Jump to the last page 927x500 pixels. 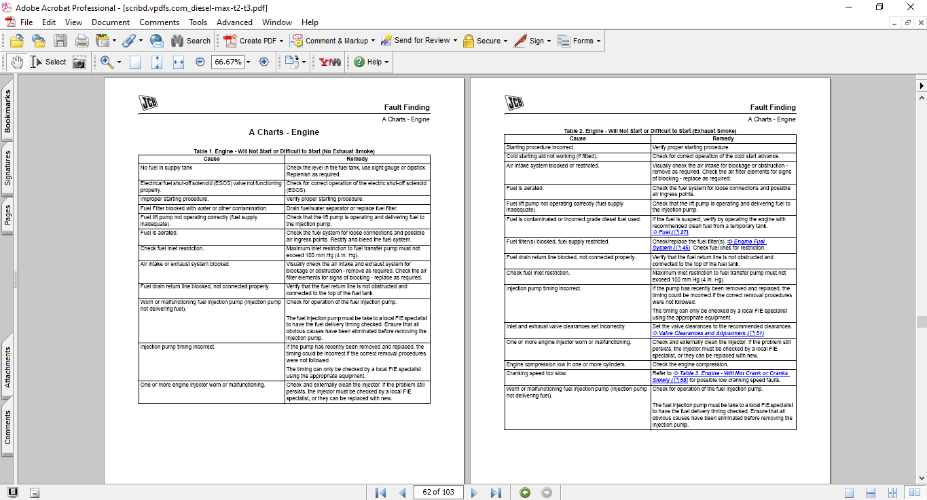tap(496, 493)
